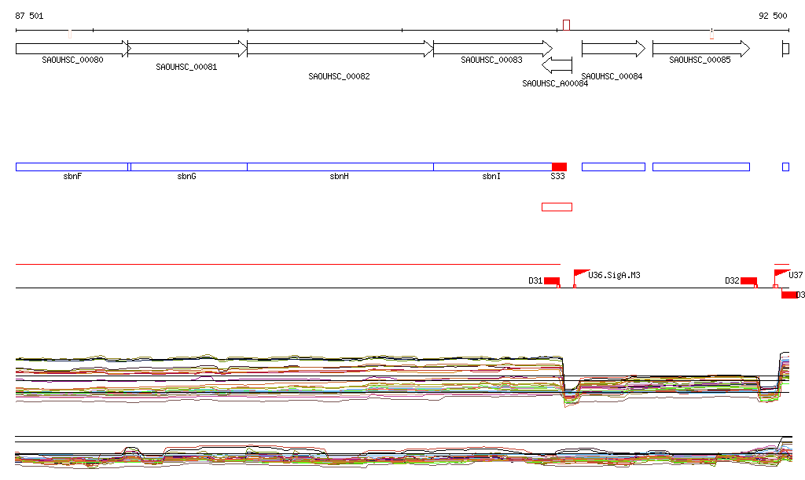Click the blue sbnI annotation box
This screenshot has width=805, height=480.
492,167
